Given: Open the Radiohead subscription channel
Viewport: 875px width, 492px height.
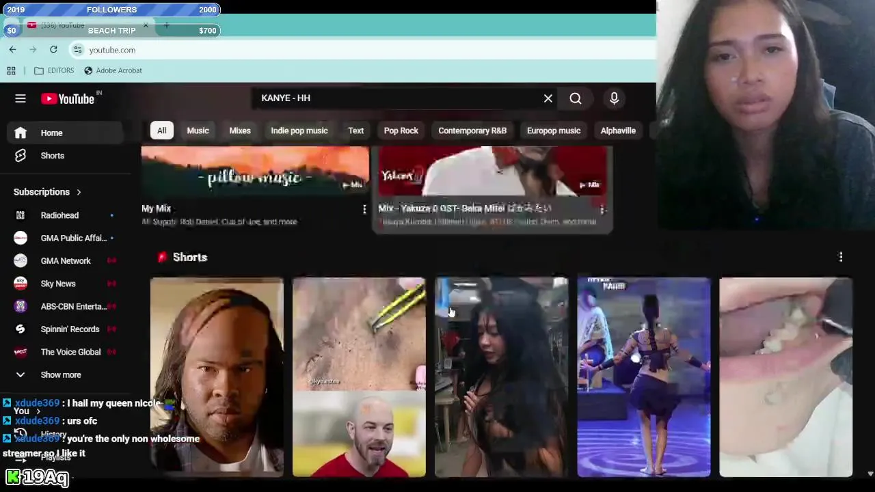Looking at the screenshot, I should tap(65, 215).
